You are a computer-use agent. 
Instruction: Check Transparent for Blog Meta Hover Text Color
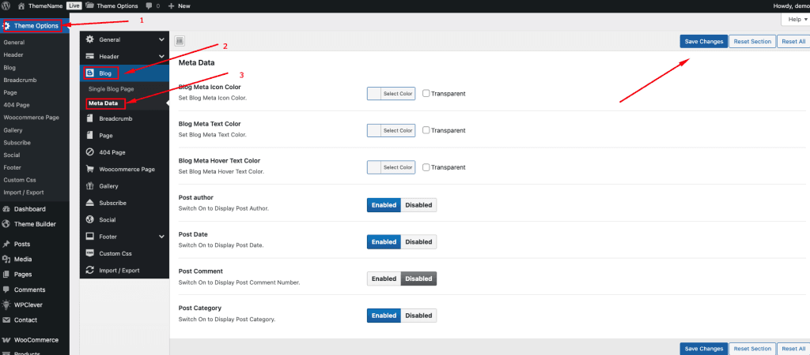click(x=426, y=167)
